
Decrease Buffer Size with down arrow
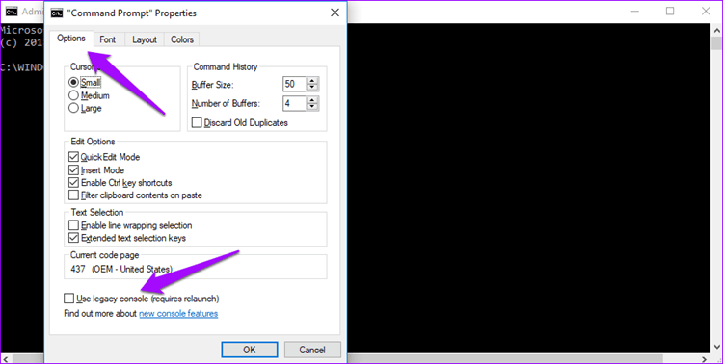[x=312, y=88]
